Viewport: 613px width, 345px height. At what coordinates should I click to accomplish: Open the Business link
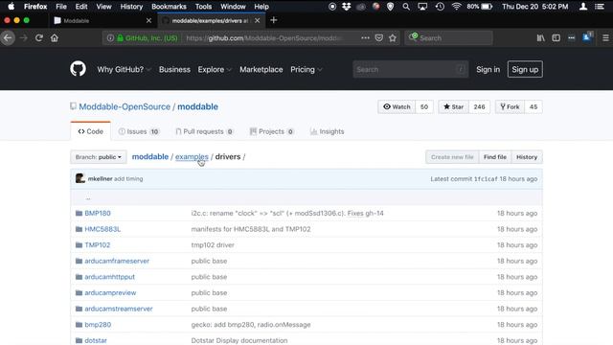[174, 69]
